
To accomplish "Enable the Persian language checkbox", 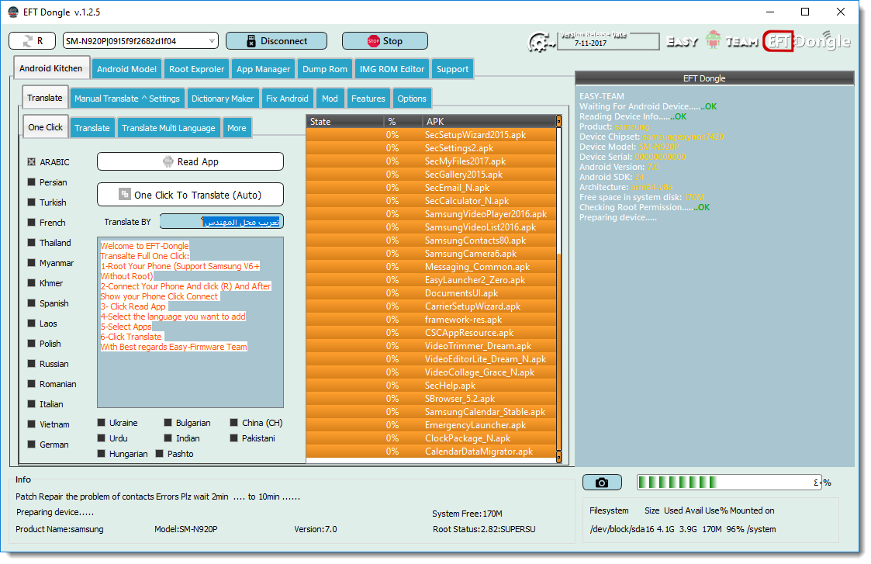I will (32, 182).
